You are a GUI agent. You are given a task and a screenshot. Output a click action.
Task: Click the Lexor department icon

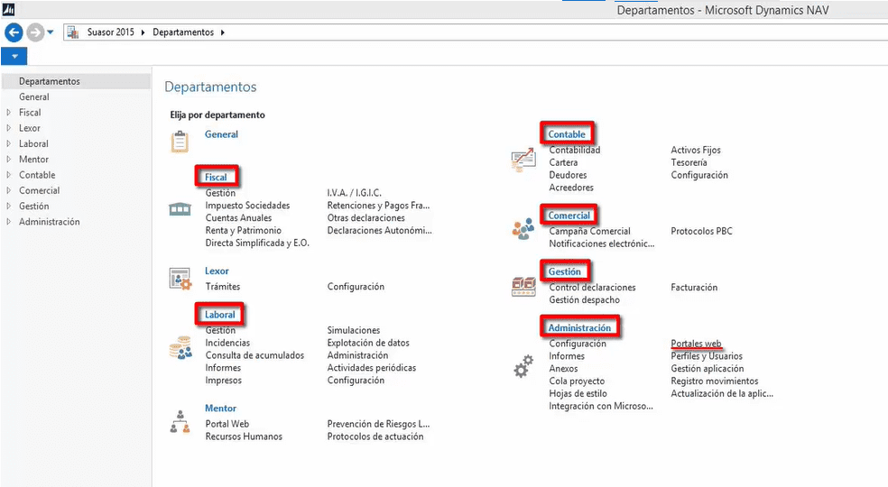(180, 279)
